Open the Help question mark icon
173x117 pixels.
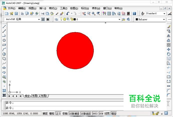134,13
